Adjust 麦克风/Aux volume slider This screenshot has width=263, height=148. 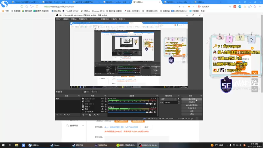(128, 104)
